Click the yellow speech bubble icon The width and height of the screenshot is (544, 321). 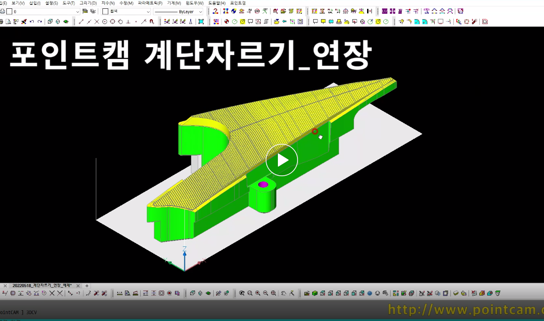[x=323, y=22]
